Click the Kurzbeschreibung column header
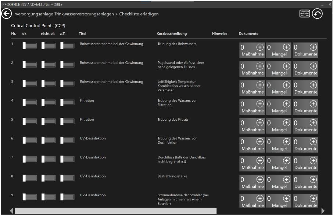Screen dimensions: 333x215 click(171, 34)
